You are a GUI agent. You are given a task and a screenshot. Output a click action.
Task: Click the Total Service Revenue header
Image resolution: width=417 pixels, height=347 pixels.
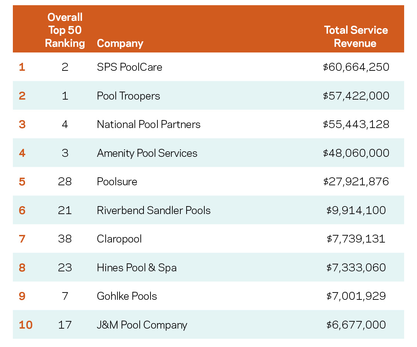tap(356, 36)
